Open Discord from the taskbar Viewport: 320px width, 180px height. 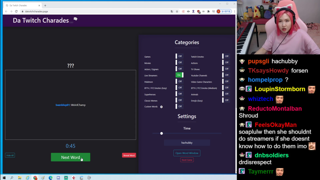point(58,178)
